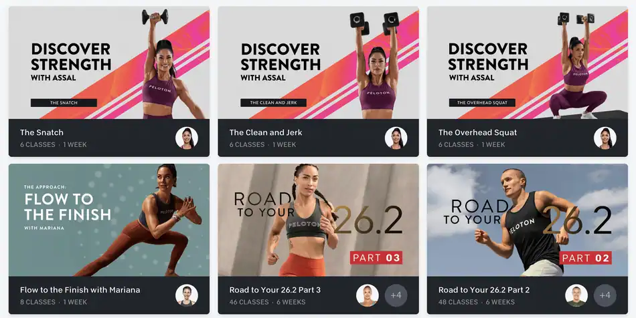
Task: Click instructor avatar on Road to Your 26.2 Part 2
Action: (576, 295)
